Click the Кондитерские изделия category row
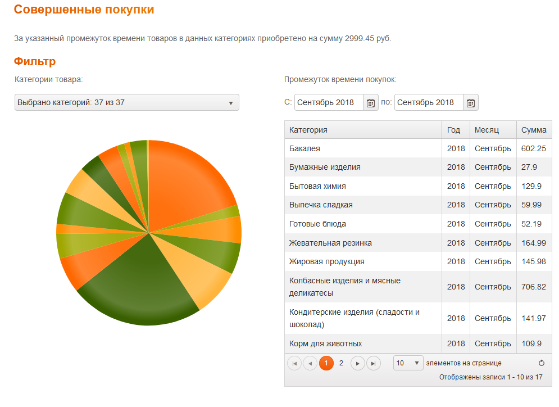 pyautogui.click(x=418, y=318)
